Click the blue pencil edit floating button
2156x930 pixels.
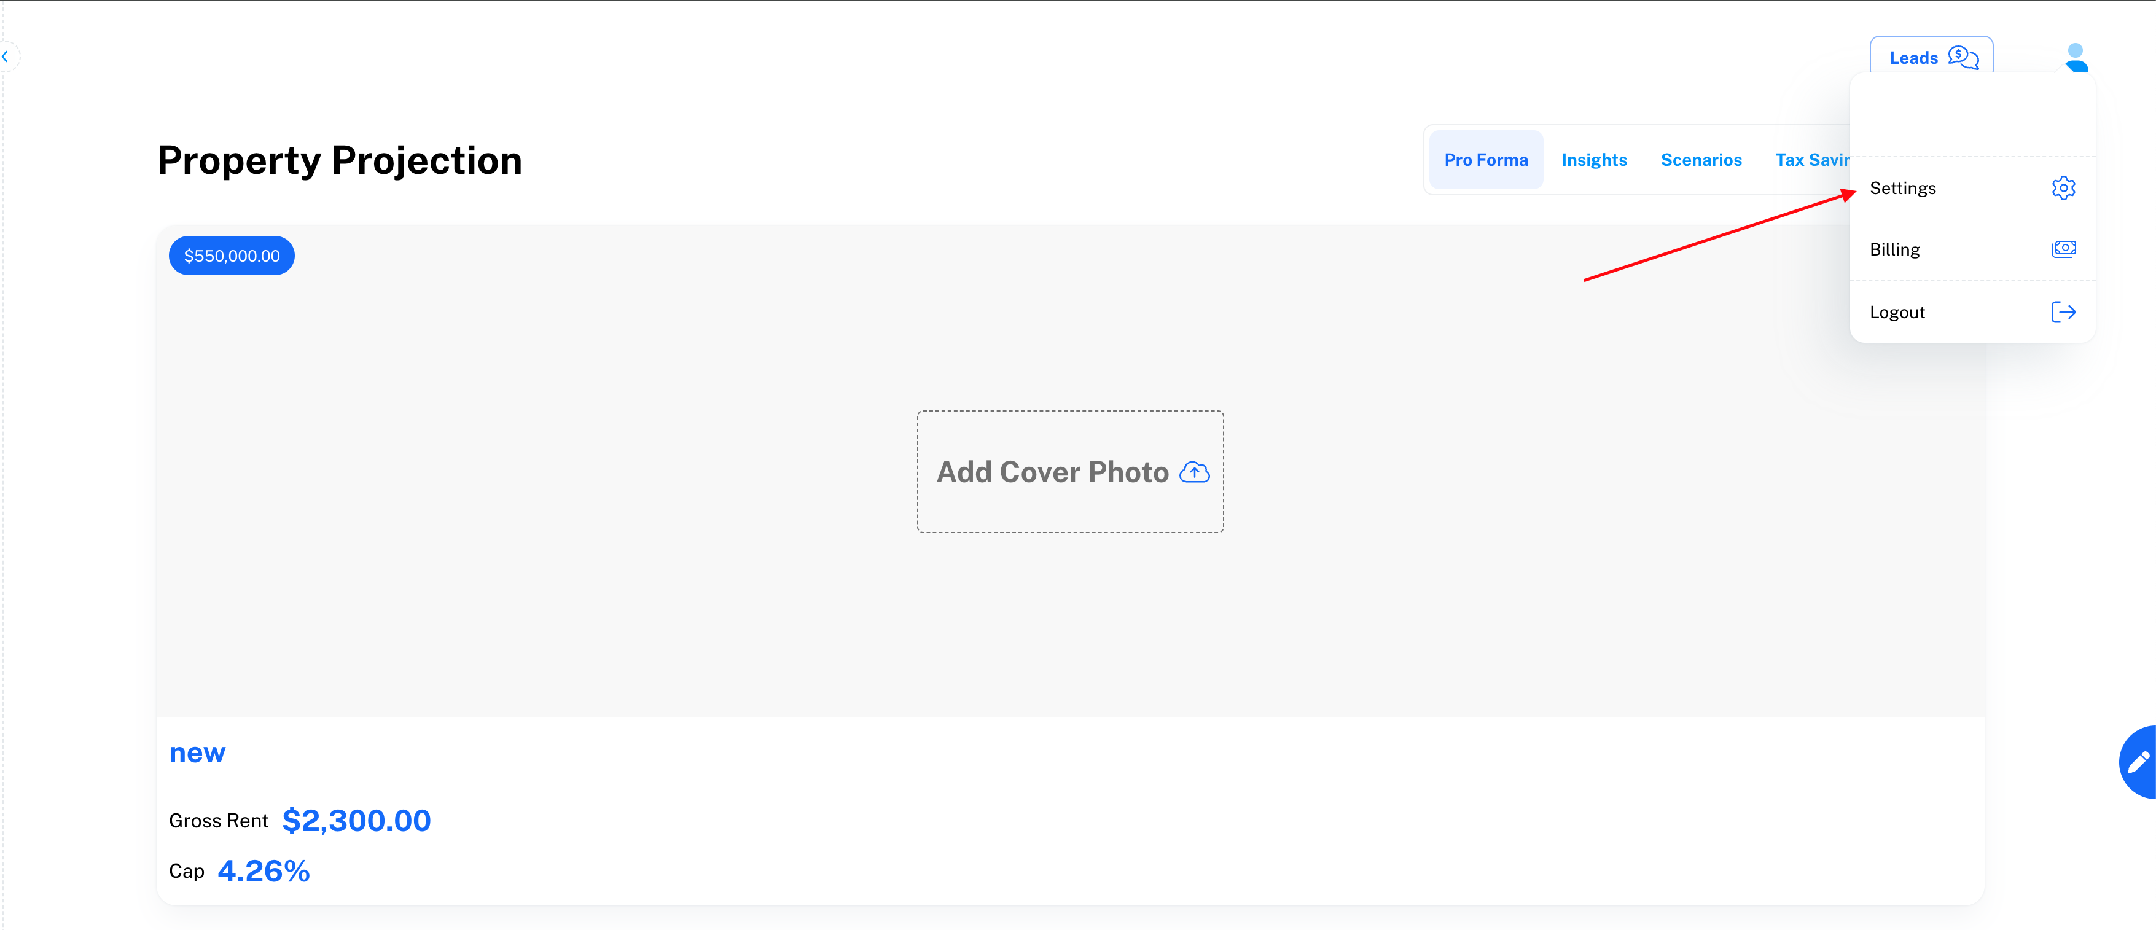coord(2138,762)
